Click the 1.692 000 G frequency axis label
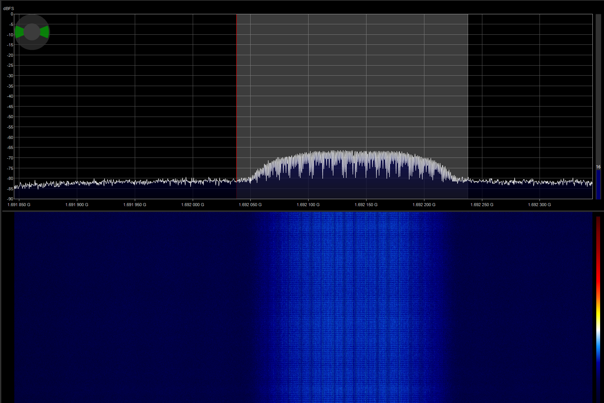Image resolution: width=604 pixels, height=403 pixels. coord(192,205)
